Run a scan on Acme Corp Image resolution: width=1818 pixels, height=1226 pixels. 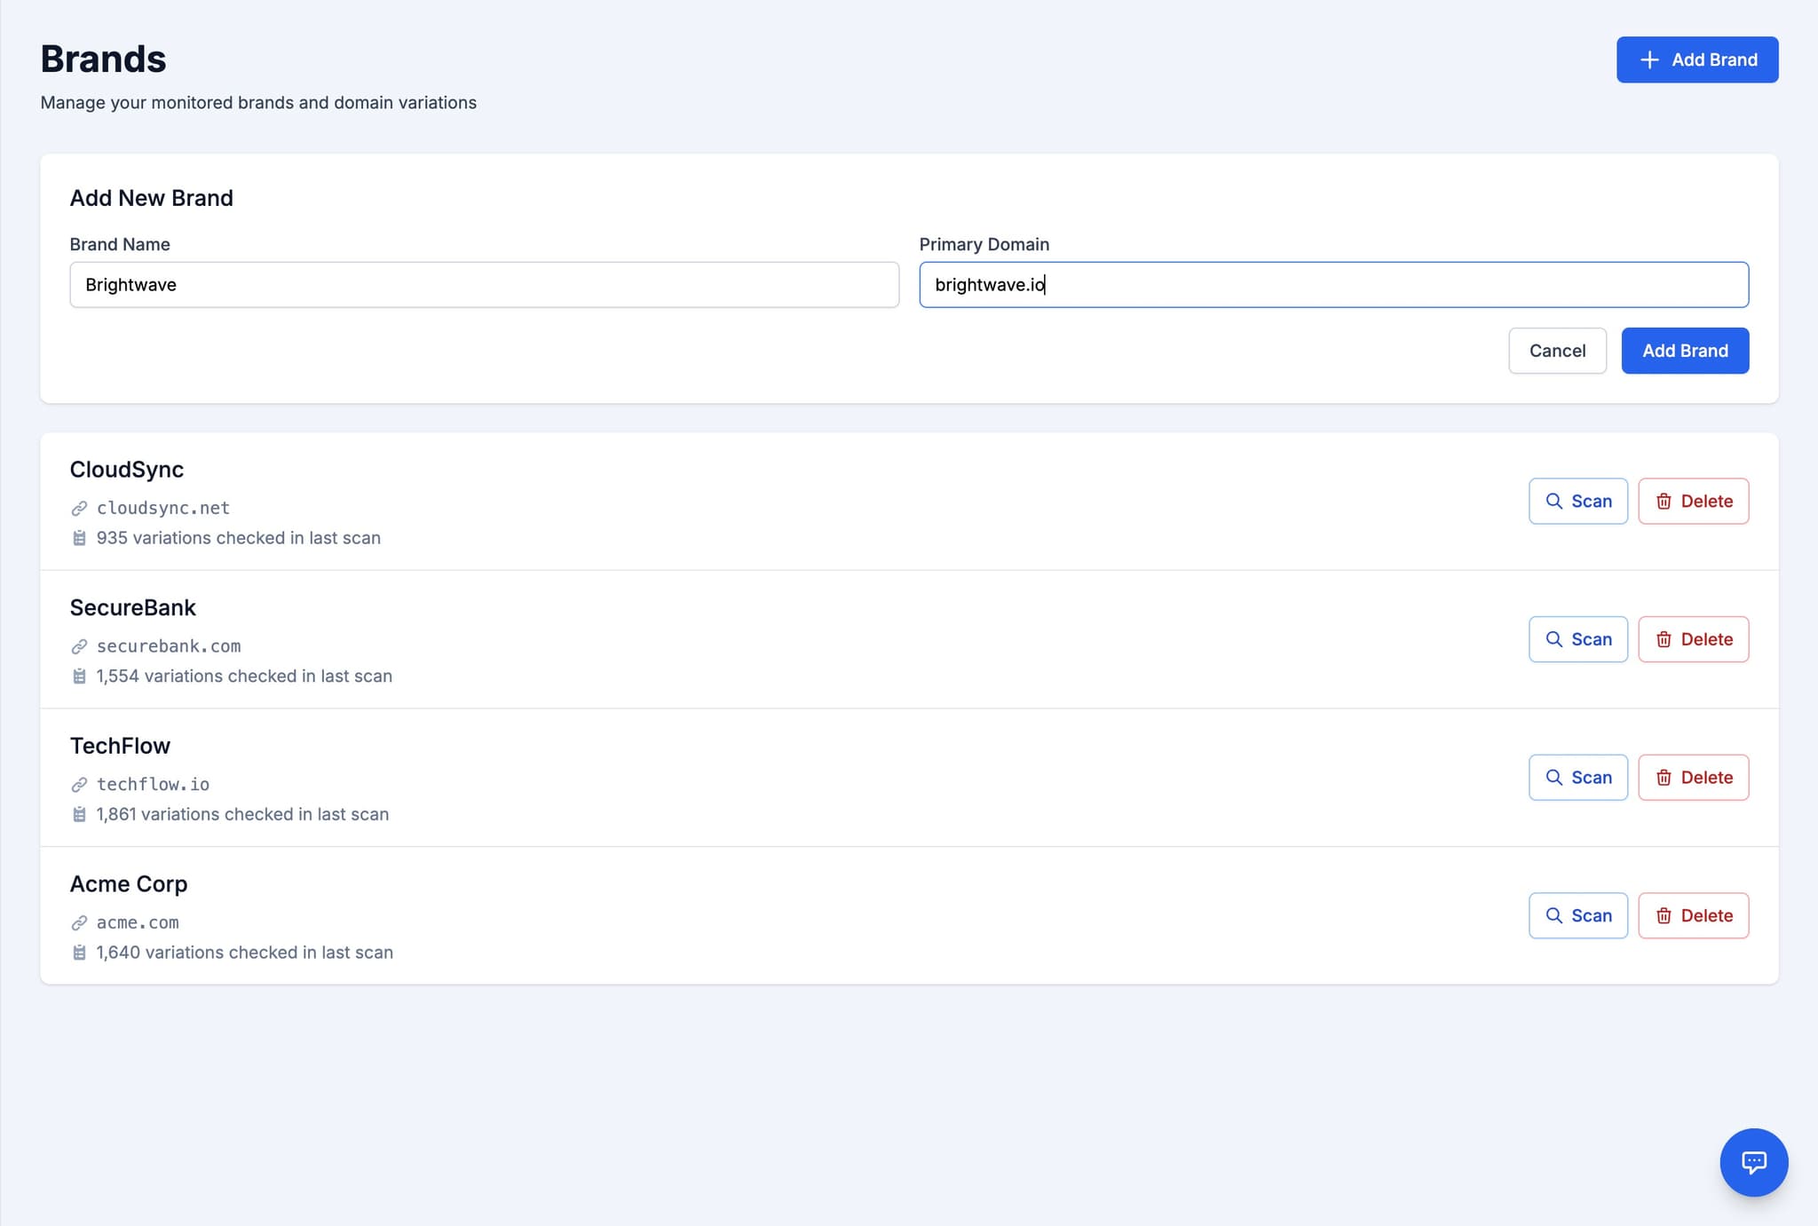[x=1578, y=915]
